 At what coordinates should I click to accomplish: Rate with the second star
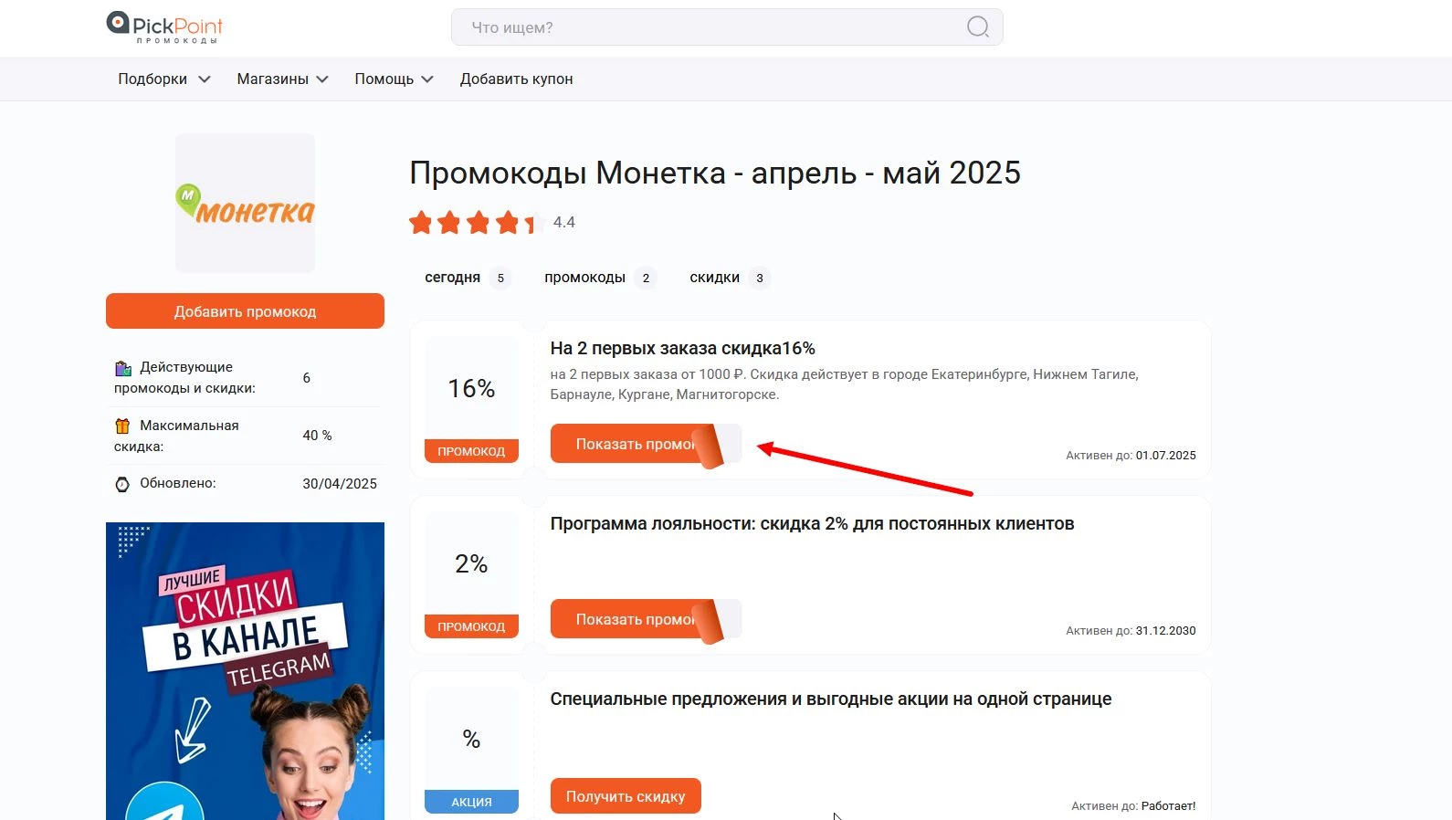449,223
